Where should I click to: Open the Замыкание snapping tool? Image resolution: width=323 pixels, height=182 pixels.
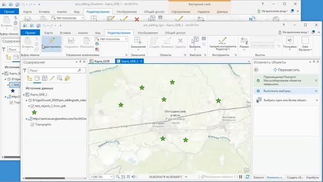click(138, 43)
